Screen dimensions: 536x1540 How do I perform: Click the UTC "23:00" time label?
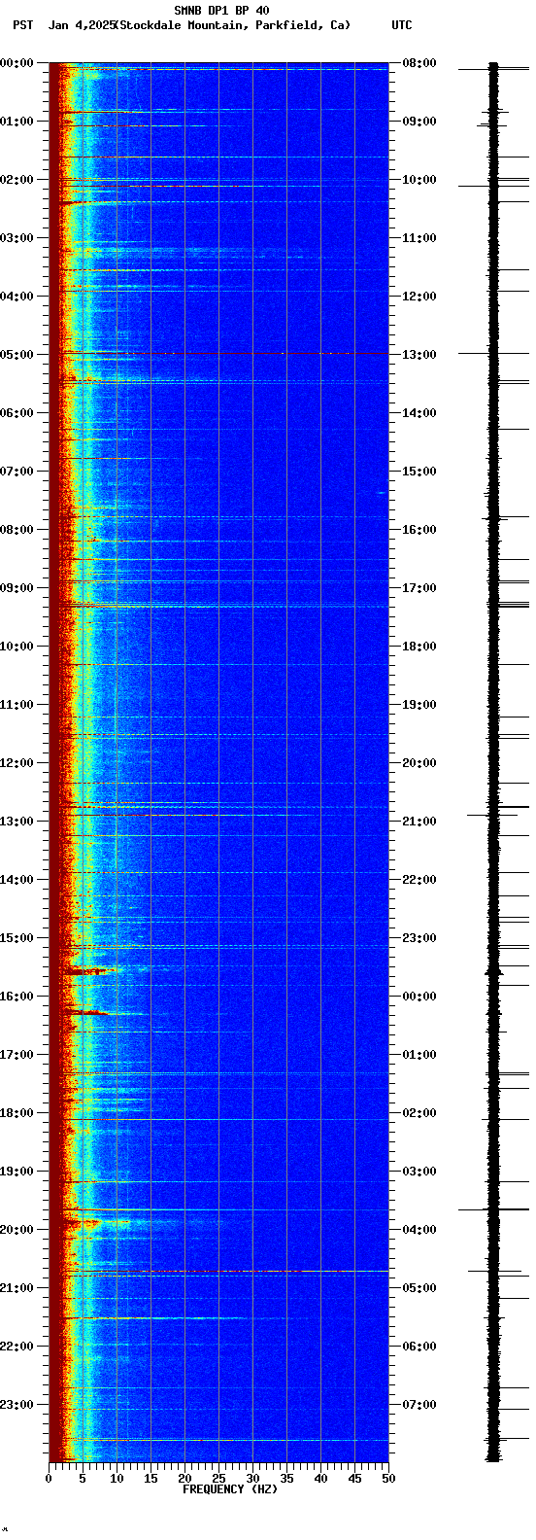coord(419,938)
